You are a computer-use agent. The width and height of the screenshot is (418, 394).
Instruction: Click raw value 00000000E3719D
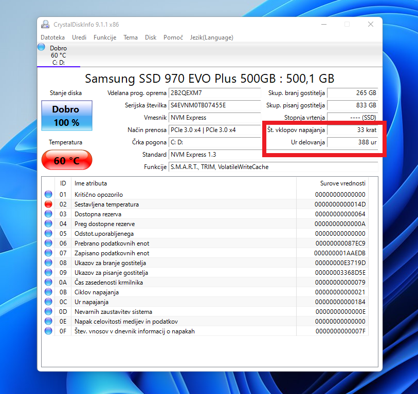pyautogui.click(x=340, y=263)
